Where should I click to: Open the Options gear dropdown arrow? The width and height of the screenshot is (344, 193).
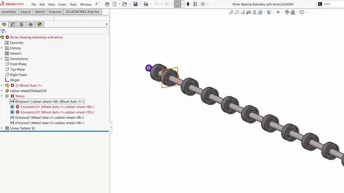click(208, 4)
